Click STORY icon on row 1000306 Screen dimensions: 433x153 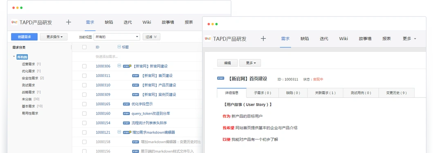pyautogui.click(x=127, y=66)
